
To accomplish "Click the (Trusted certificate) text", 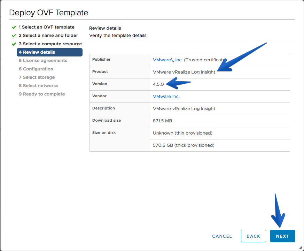I will [x=205, y=60].
